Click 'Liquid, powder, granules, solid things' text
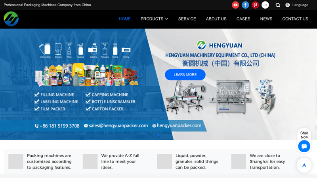 pyautogui.click(x=197, y=161)
